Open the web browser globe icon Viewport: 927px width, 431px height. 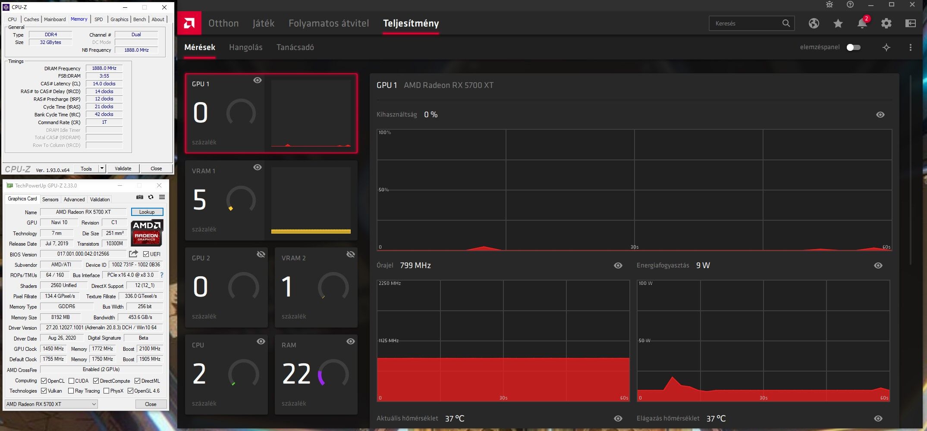(814, 23)
